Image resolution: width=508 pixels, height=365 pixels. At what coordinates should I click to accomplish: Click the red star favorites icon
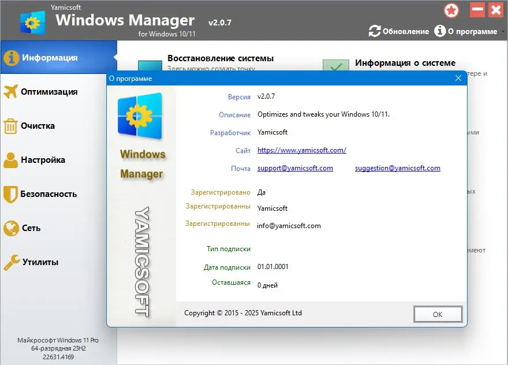click(x=451, y=10)
